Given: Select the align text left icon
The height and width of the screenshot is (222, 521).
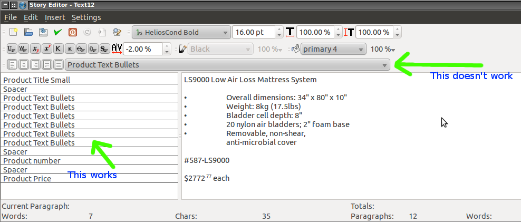Looking at the screenshot, I should pyautogui.click(x=11, y=65).
